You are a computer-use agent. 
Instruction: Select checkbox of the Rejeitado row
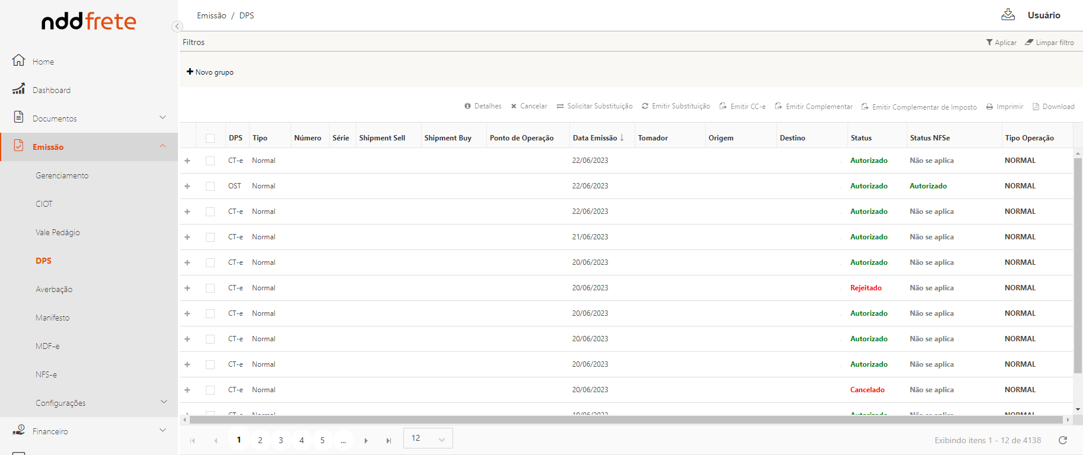click(210, 288)
